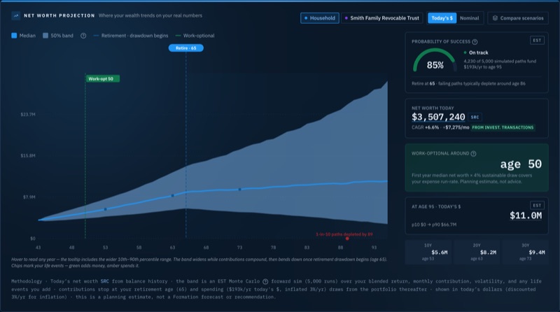Click the Compare scenarios layers icon
The width and height of the screenshot is (560, 312).
click(495, 18)
